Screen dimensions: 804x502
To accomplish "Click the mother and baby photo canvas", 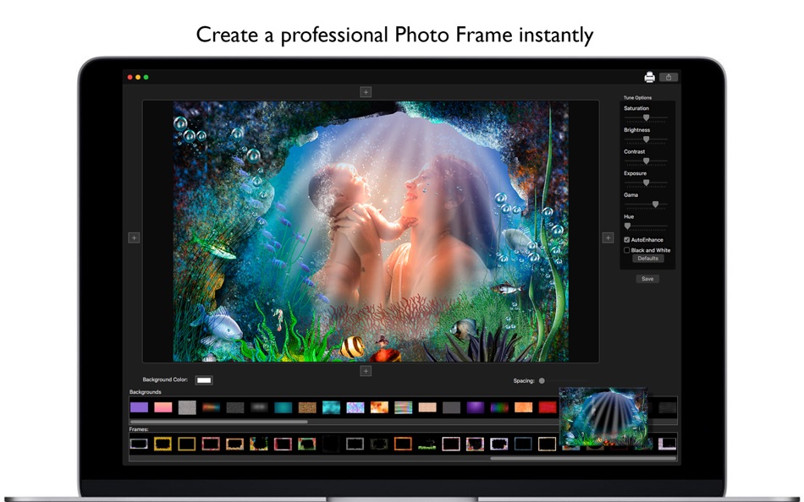I will pos(371,232).
